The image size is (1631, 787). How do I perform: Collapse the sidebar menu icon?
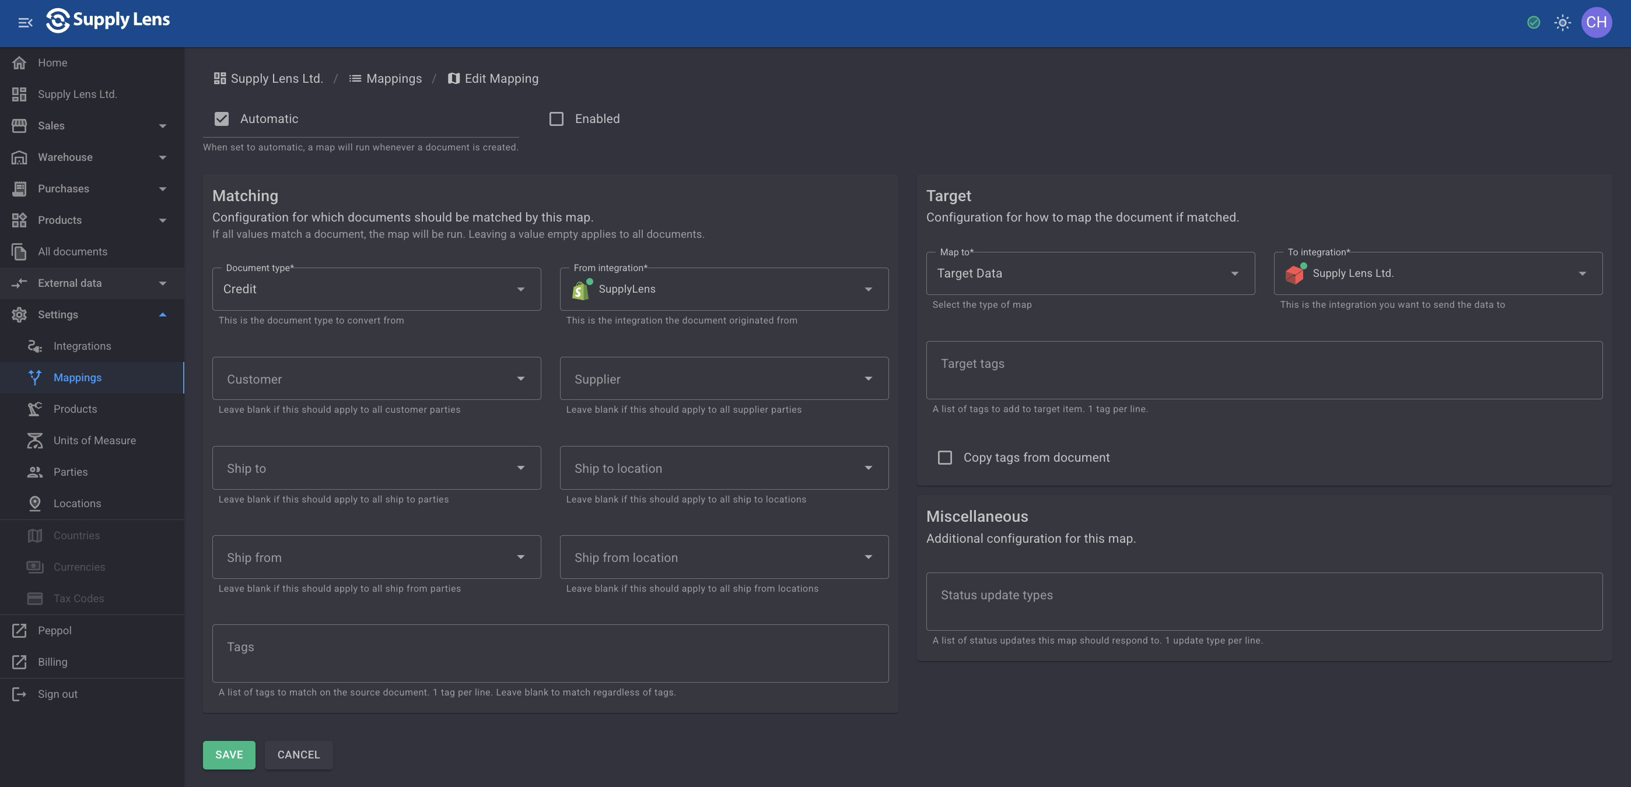click(25, 23)
